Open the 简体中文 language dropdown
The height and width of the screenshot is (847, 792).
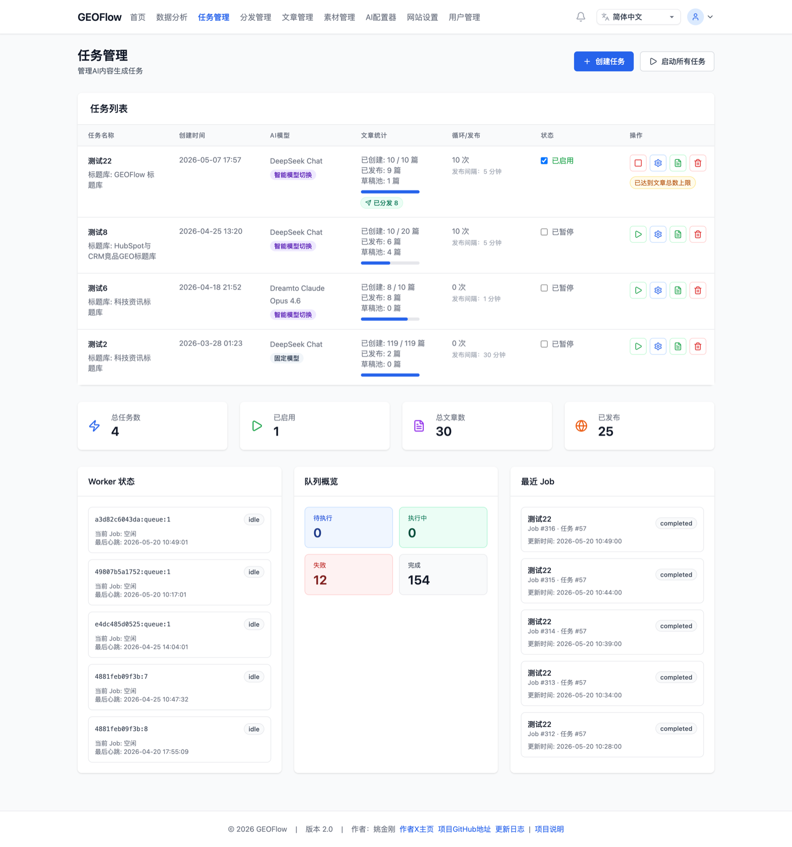(639, 17)
